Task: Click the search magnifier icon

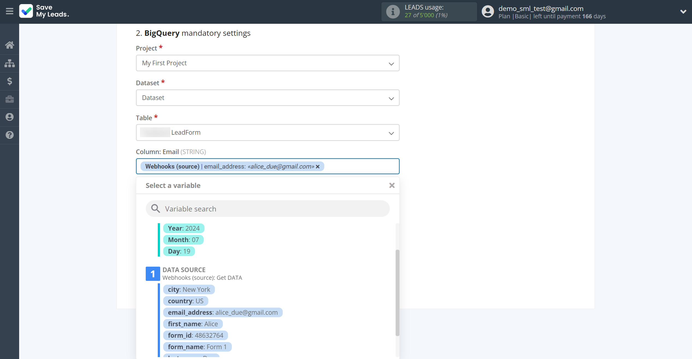Action: coord(156,209)
